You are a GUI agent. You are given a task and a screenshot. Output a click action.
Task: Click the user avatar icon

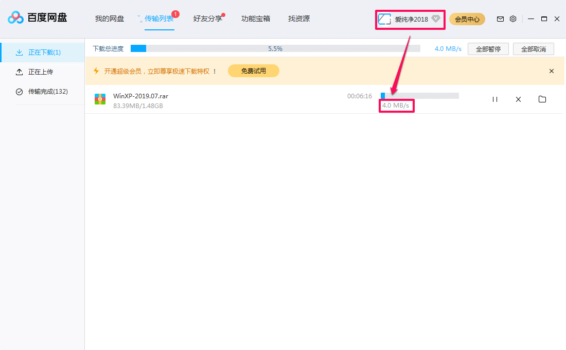pyautogui.click(x=384, y=20)
